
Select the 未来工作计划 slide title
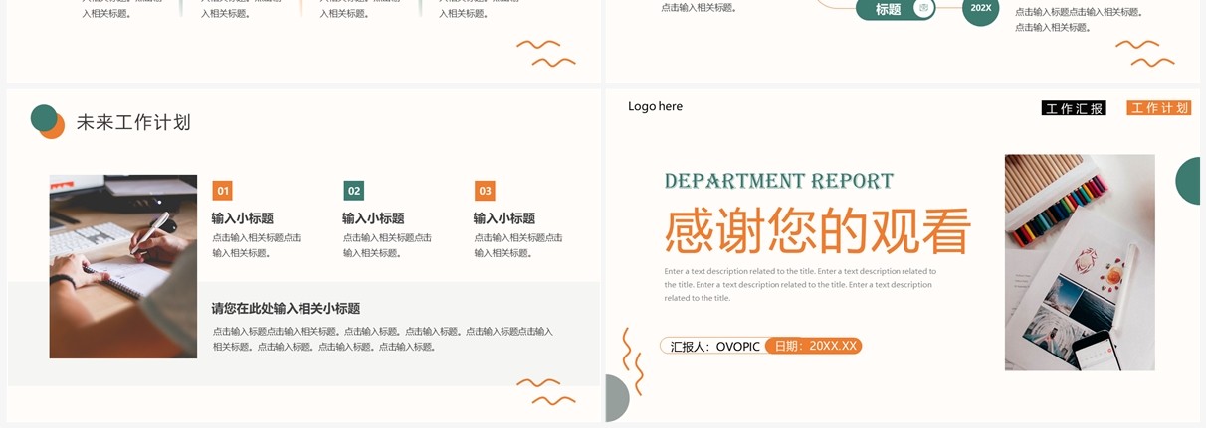click(133, 122)
